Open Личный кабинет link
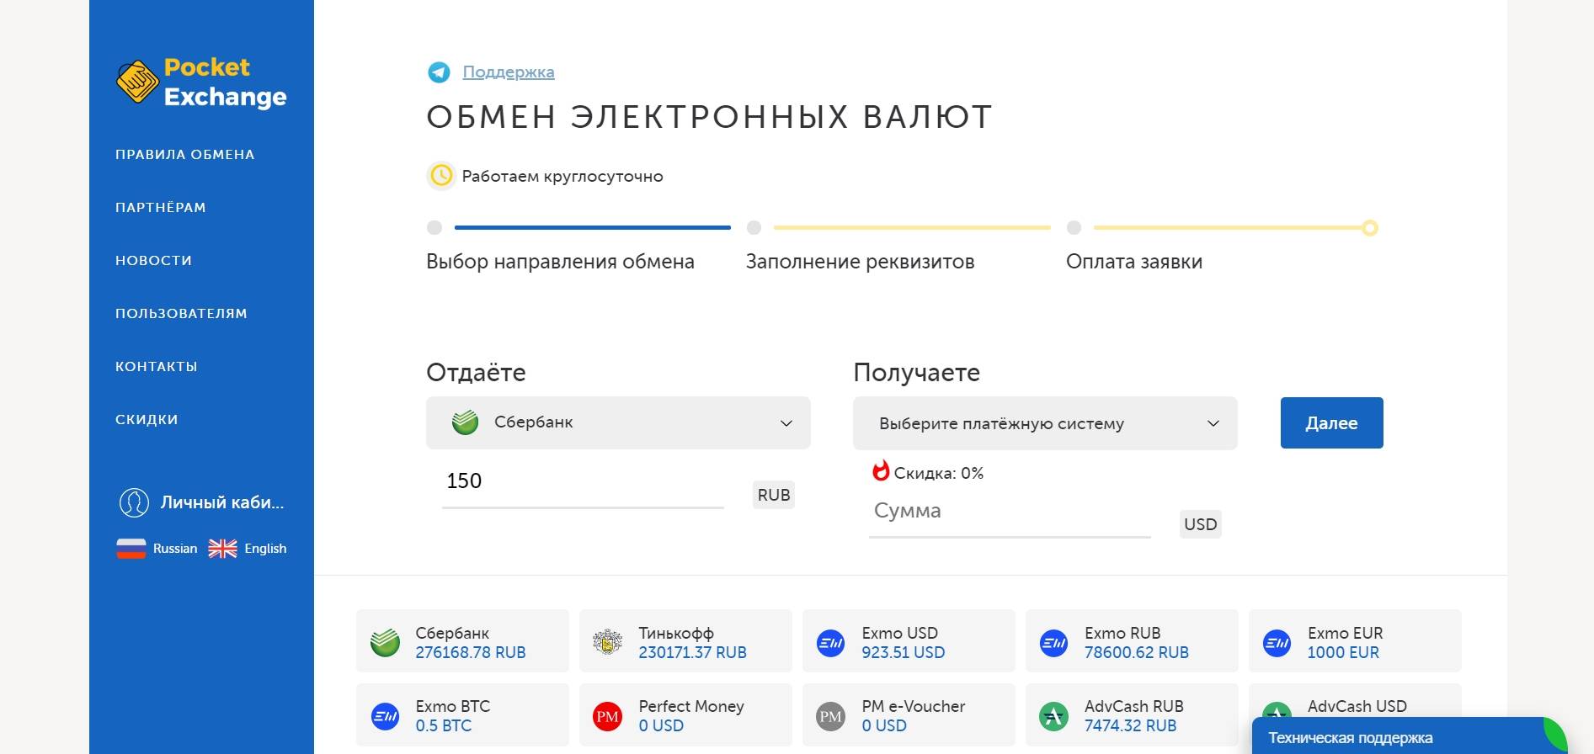Viewport: 1594px width, 754px height. (222, 502)
